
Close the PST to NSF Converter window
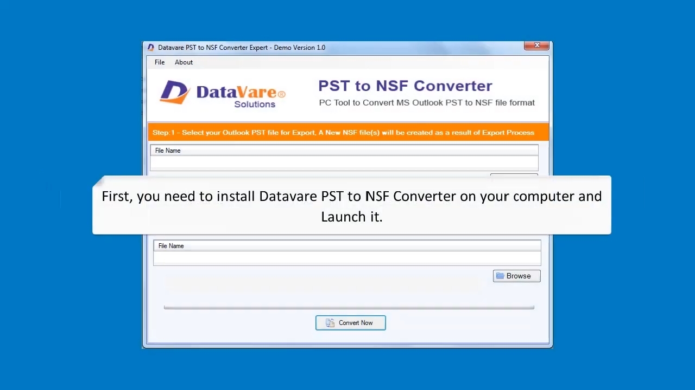point(536,45)
